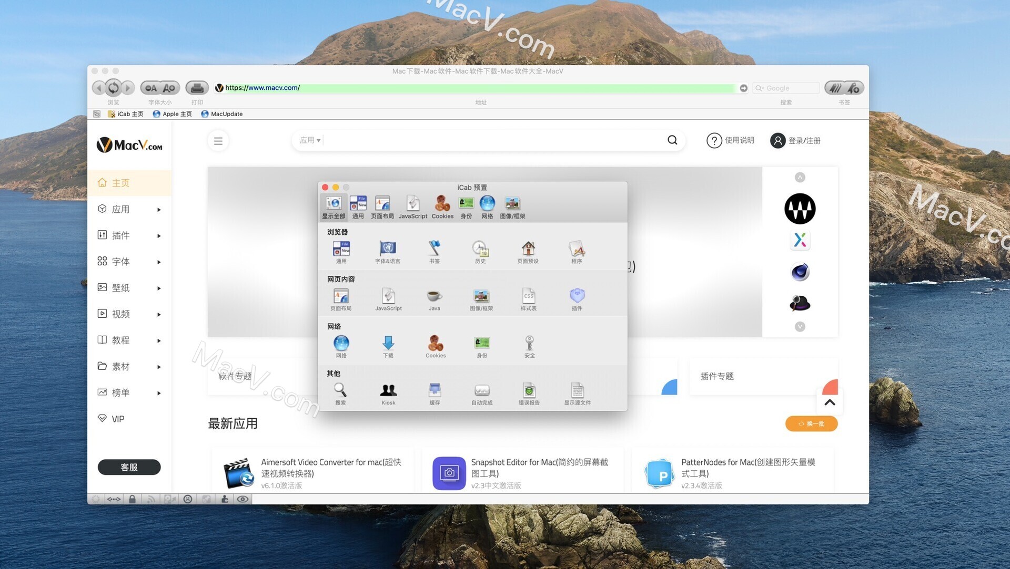1010x569 pixels.
Task: Click the Google search field
Action: coord(786,88)
